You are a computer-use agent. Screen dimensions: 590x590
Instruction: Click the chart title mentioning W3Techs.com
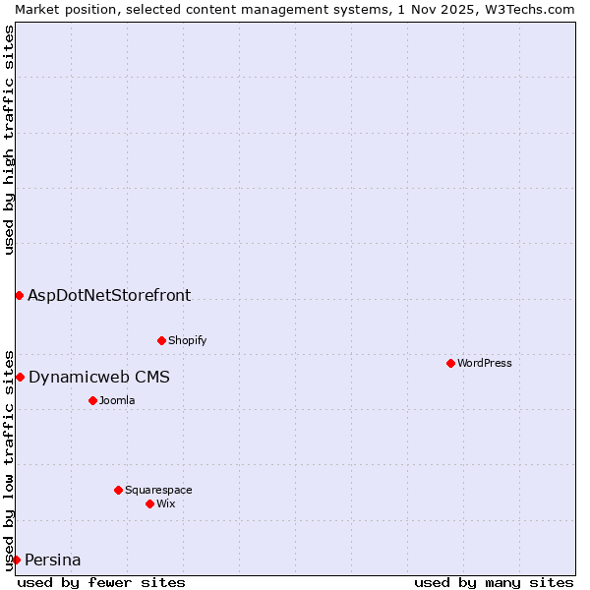pyautogui.click(x=295, y=8)
